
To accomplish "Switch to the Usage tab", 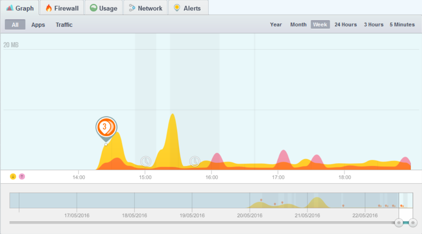I will point(104,8).
